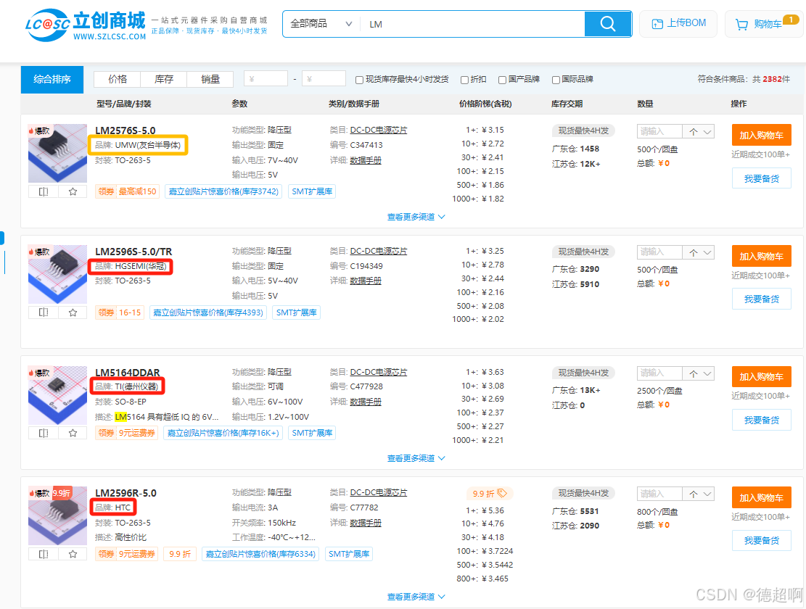Open DC-DC电源芯片 category link for LM2596S-5.0/TR
Image resolution: width=806 pixels, height=609 pixels.
coord(378,251)
